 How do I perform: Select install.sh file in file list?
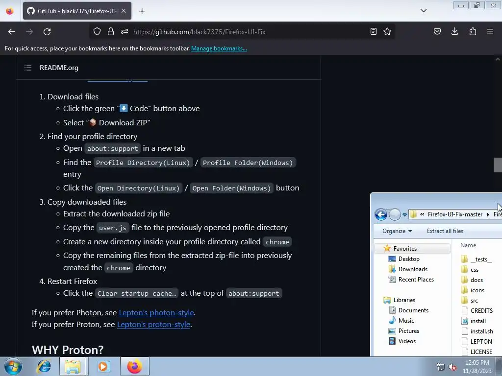tap(481, 331)
